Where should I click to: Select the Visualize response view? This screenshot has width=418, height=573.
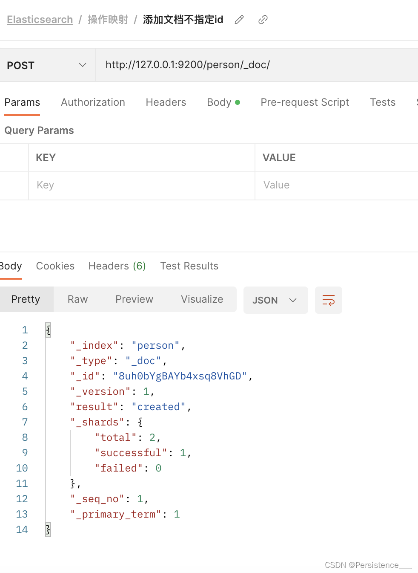(202, 299)
